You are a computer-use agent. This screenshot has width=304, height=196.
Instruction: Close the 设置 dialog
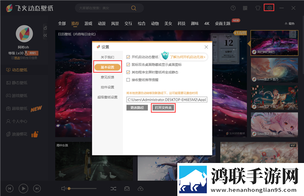pyautogui.click(x=206, y=47)
